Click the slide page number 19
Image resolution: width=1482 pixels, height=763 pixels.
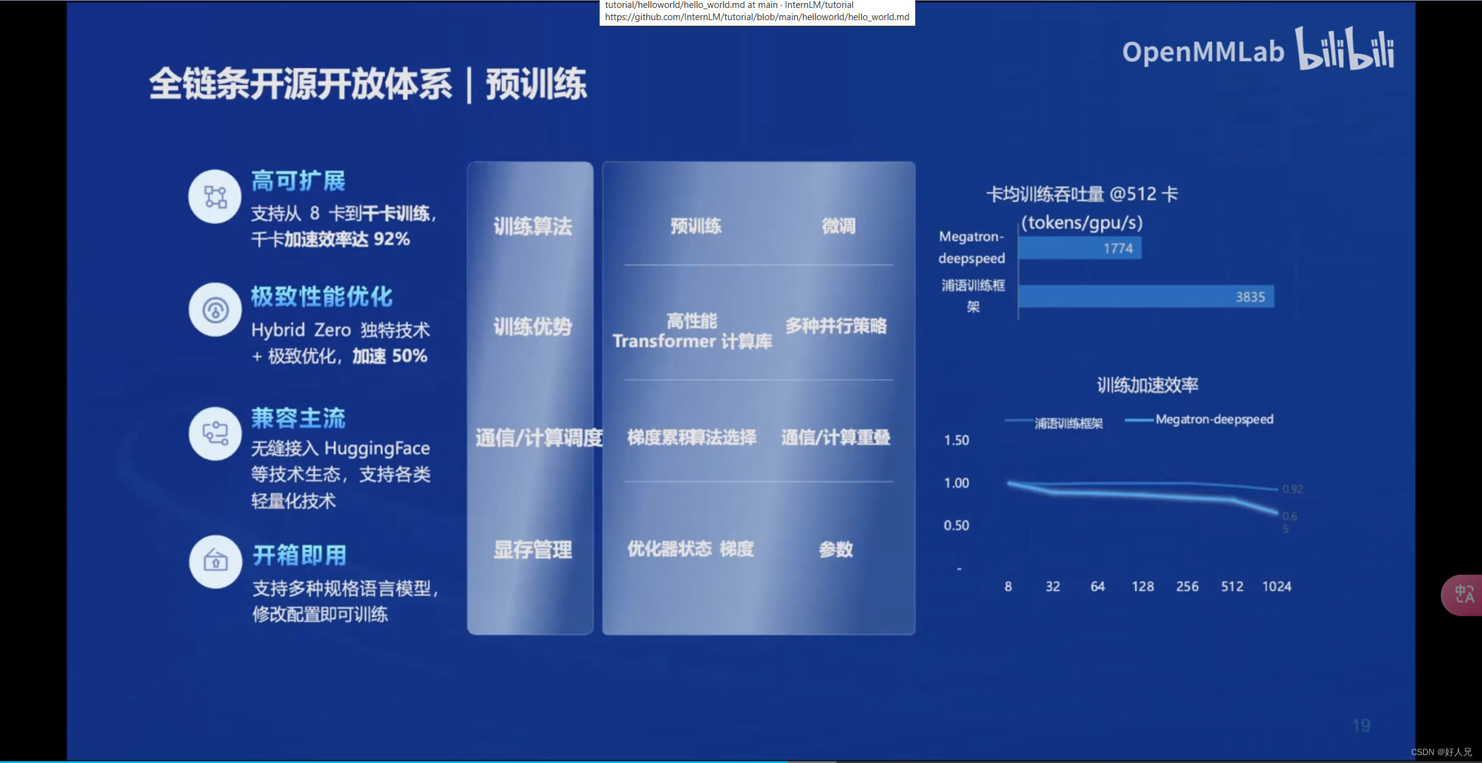coord(1361,725)
